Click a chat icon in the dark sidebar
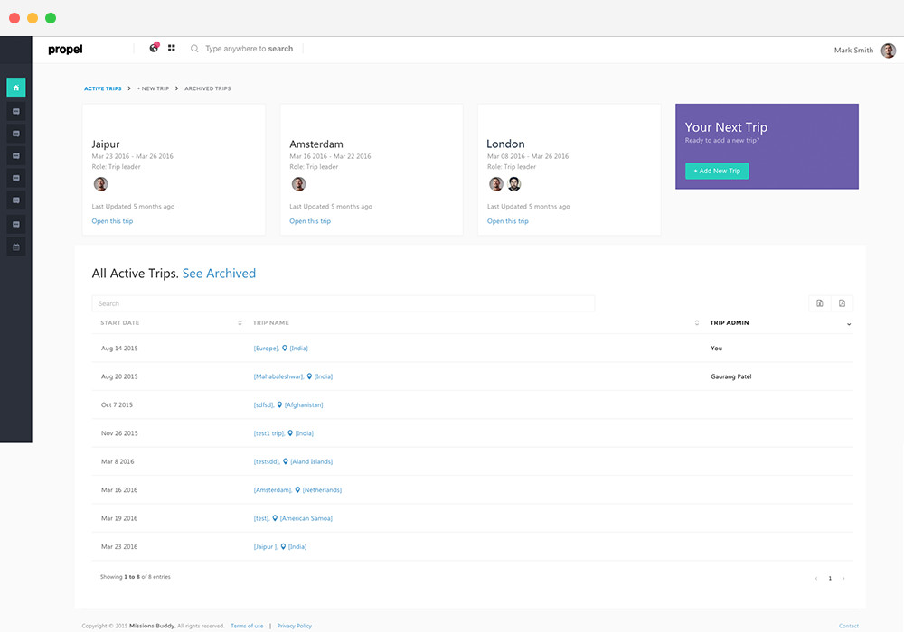 [x=15, y=110]
